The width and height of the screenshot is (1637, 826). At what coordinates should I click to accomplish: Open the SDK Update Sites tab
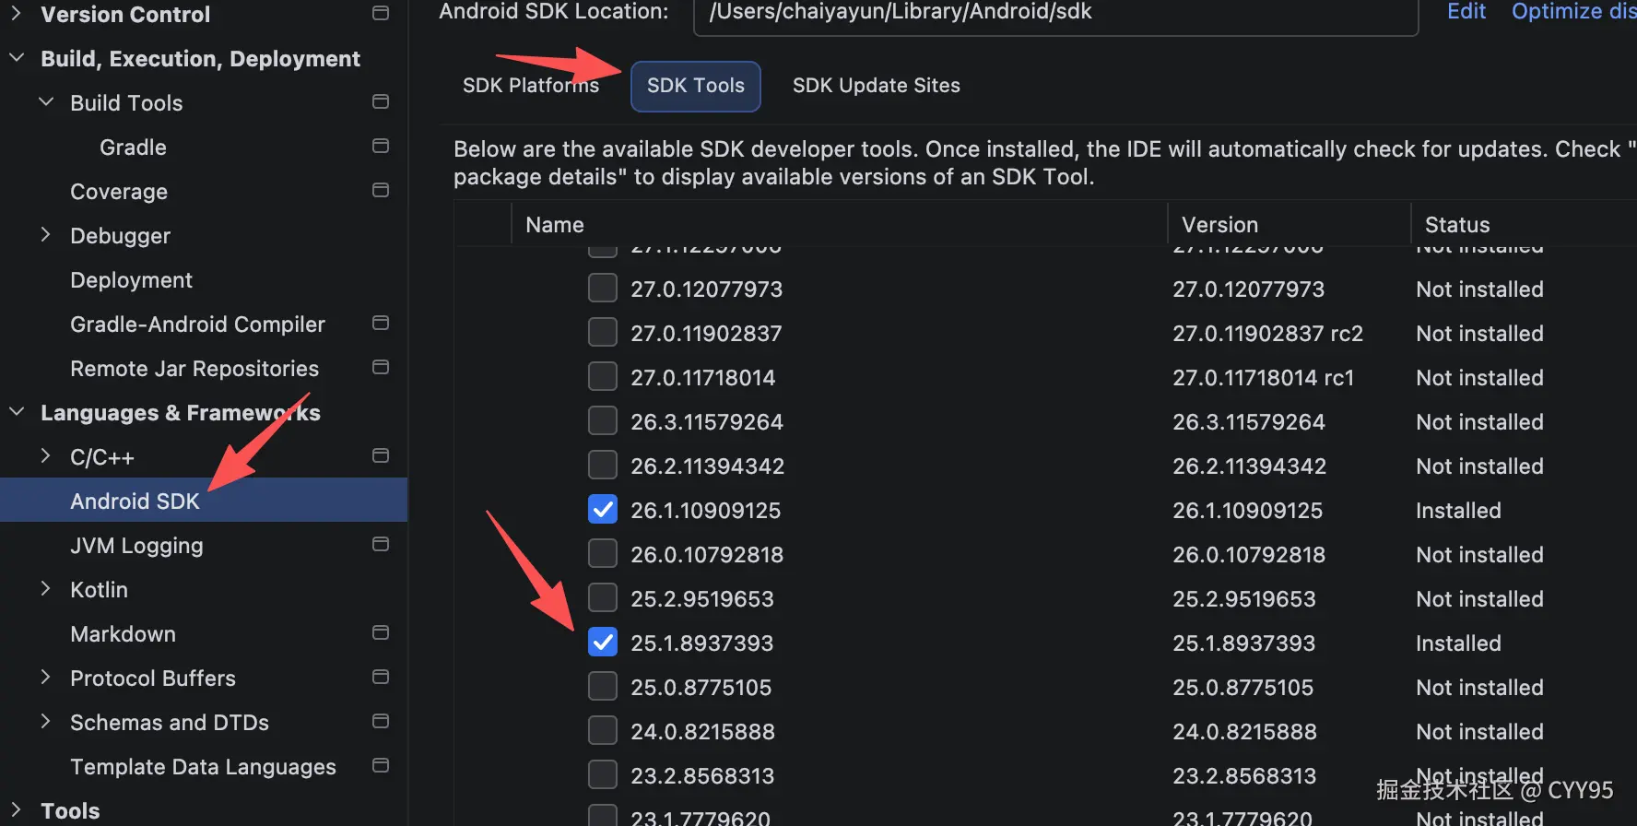[x=876, y=86]
